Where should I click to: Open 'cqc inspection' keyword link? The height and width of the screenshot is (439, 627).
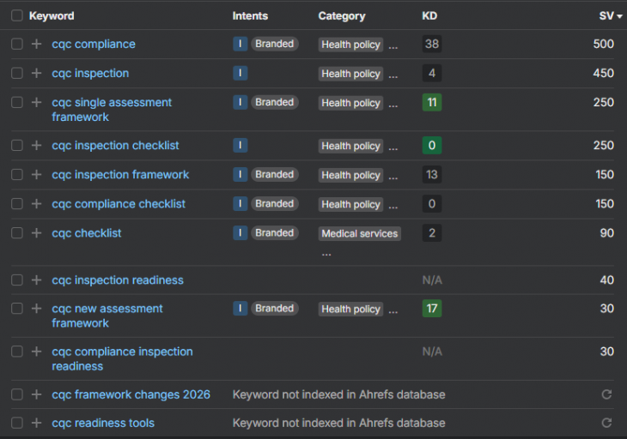coord(90,73)
